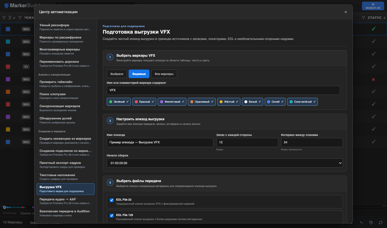Toggle the Жёлтый color filter chip
387x228 pixels.
[229, 102]
